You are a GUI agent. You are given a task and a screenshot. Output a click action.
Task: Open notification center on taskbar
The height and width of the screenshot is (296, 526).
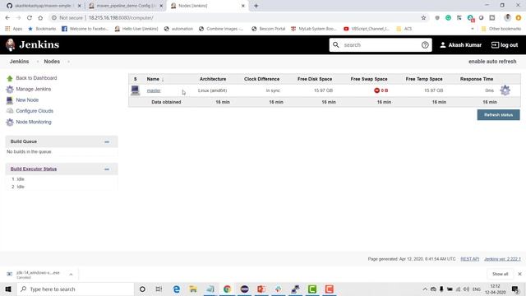[x=515, y=289]
